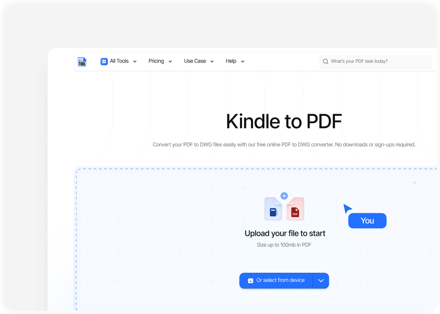Click the device upload icon in button
This screenshot has width=440, height=314.
(x=251, y=281)
